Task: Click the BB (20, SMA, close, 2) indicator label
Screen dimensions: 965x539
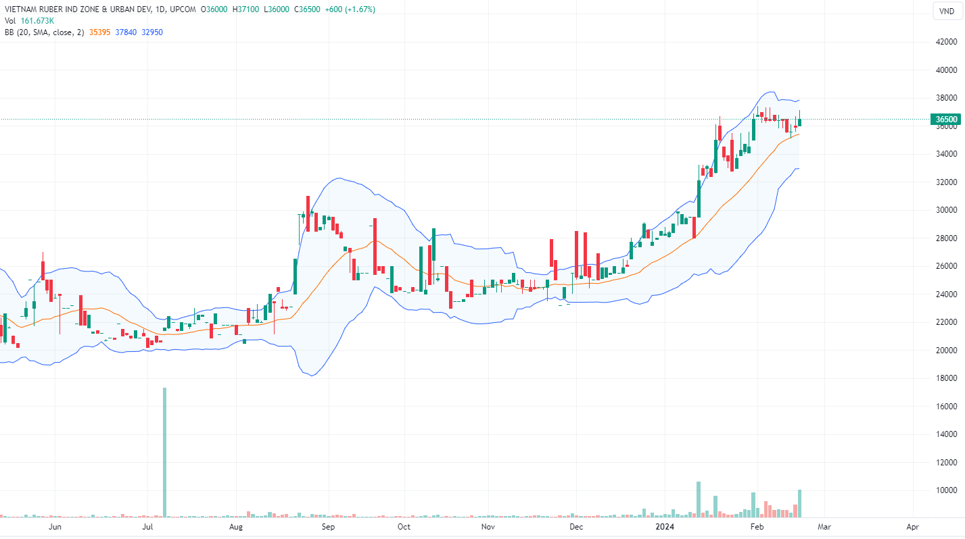Action: 45,32
